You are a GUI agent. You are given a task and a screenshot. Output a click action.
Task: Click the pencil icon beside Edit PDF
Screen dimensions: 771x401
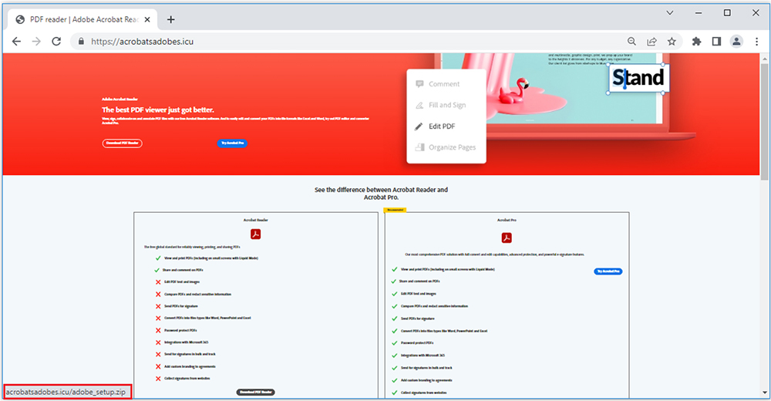pos(419,126)
